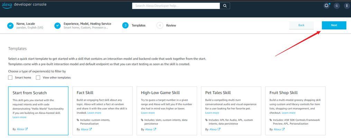
Task: Click the Next button
Action: tap(334, 25)
